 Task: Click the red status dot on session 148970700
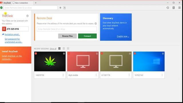[36, 54]
